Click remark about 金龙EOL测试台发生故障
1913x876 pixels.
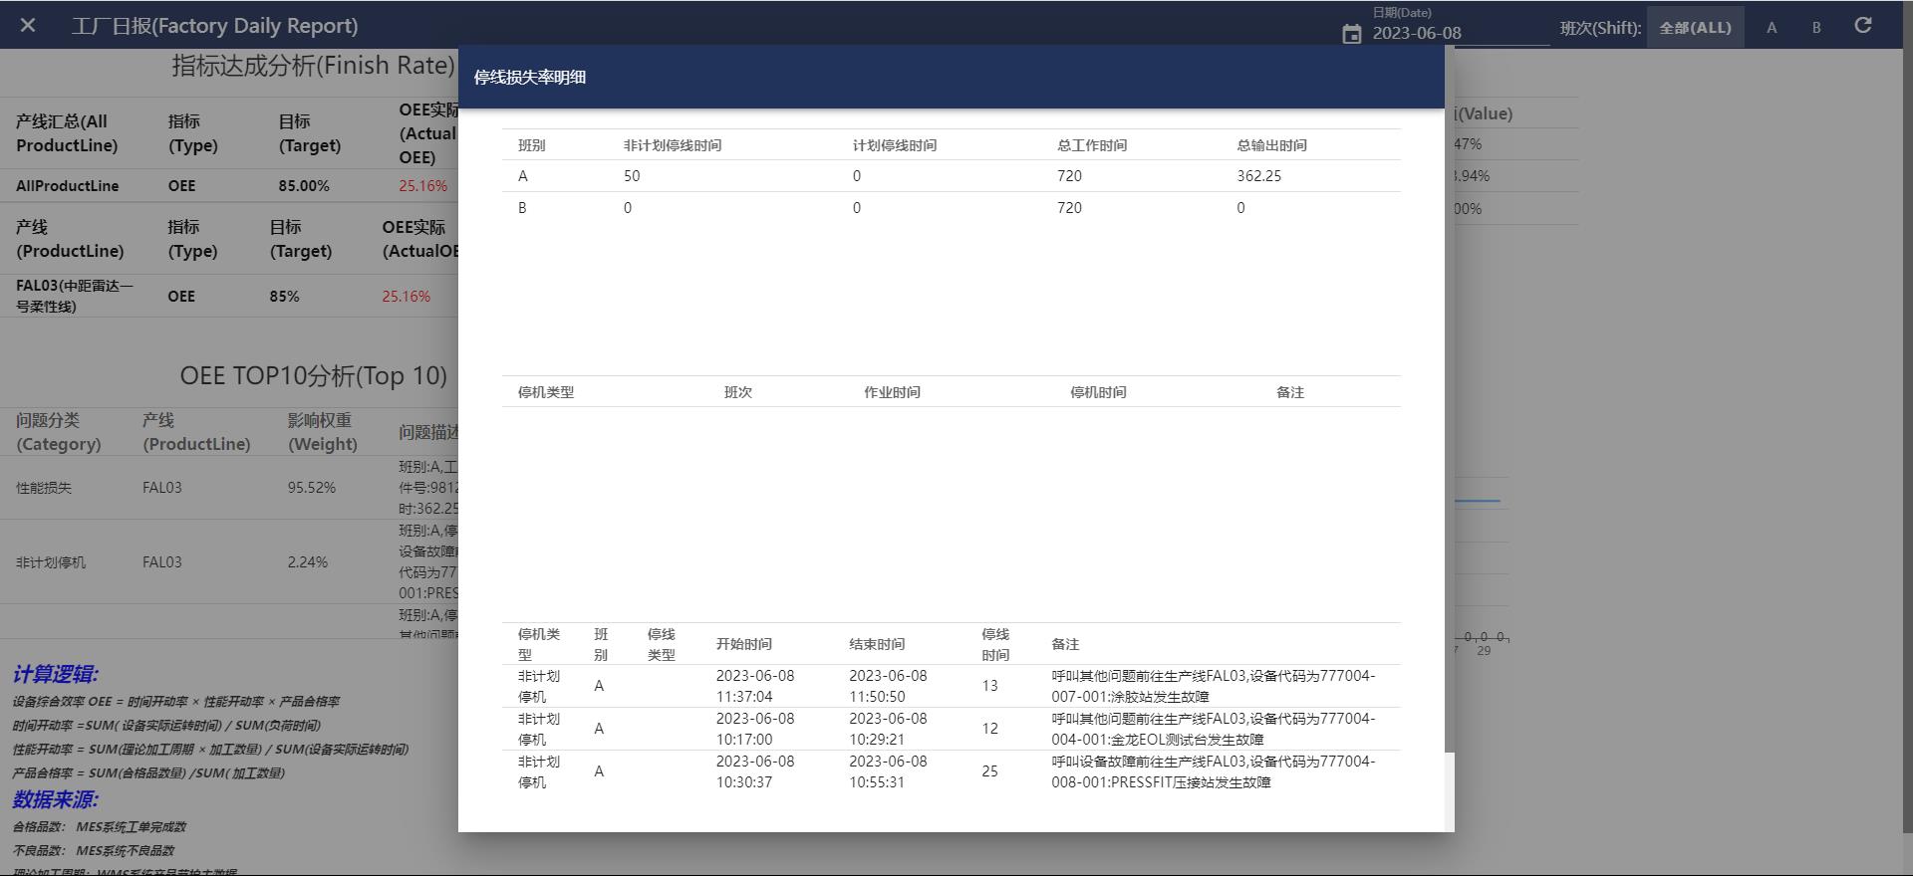1214,729
